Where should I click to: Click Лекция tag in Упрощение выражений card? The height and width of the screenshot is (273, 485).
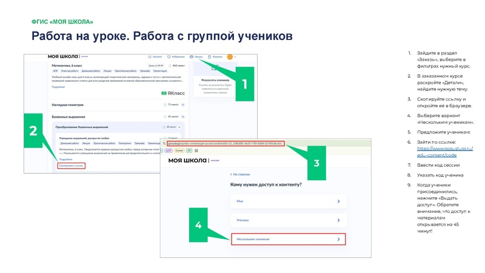tap(86, 143)
